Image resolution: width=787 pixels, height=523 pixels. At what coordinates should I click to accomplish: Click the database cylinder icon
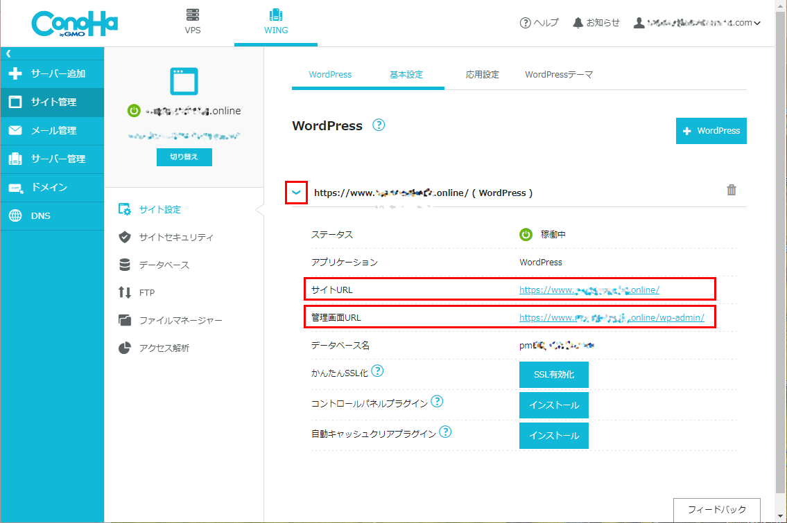[x=125, y=265]
